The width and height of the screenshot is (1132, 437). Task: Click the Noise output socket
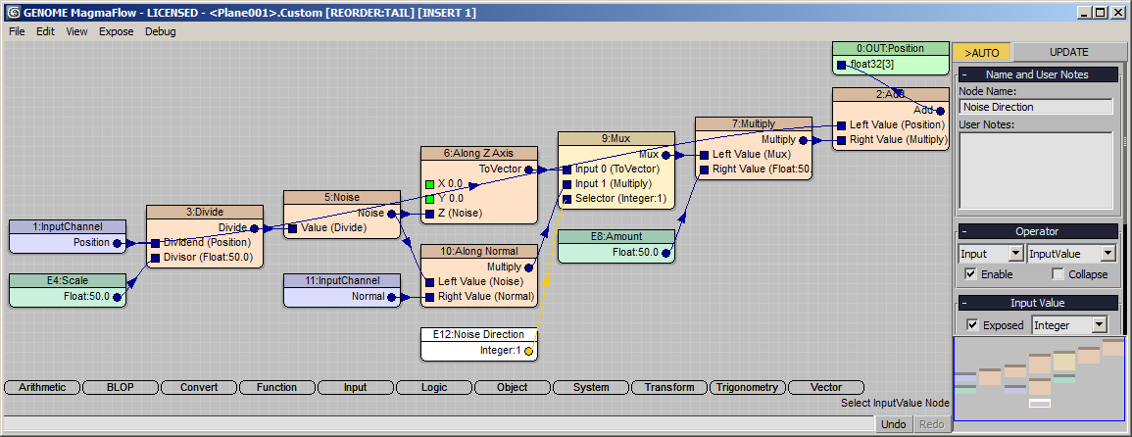coord(391,214)
